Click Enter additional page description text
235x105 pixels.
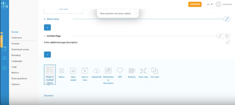click(x=61, y=43)
